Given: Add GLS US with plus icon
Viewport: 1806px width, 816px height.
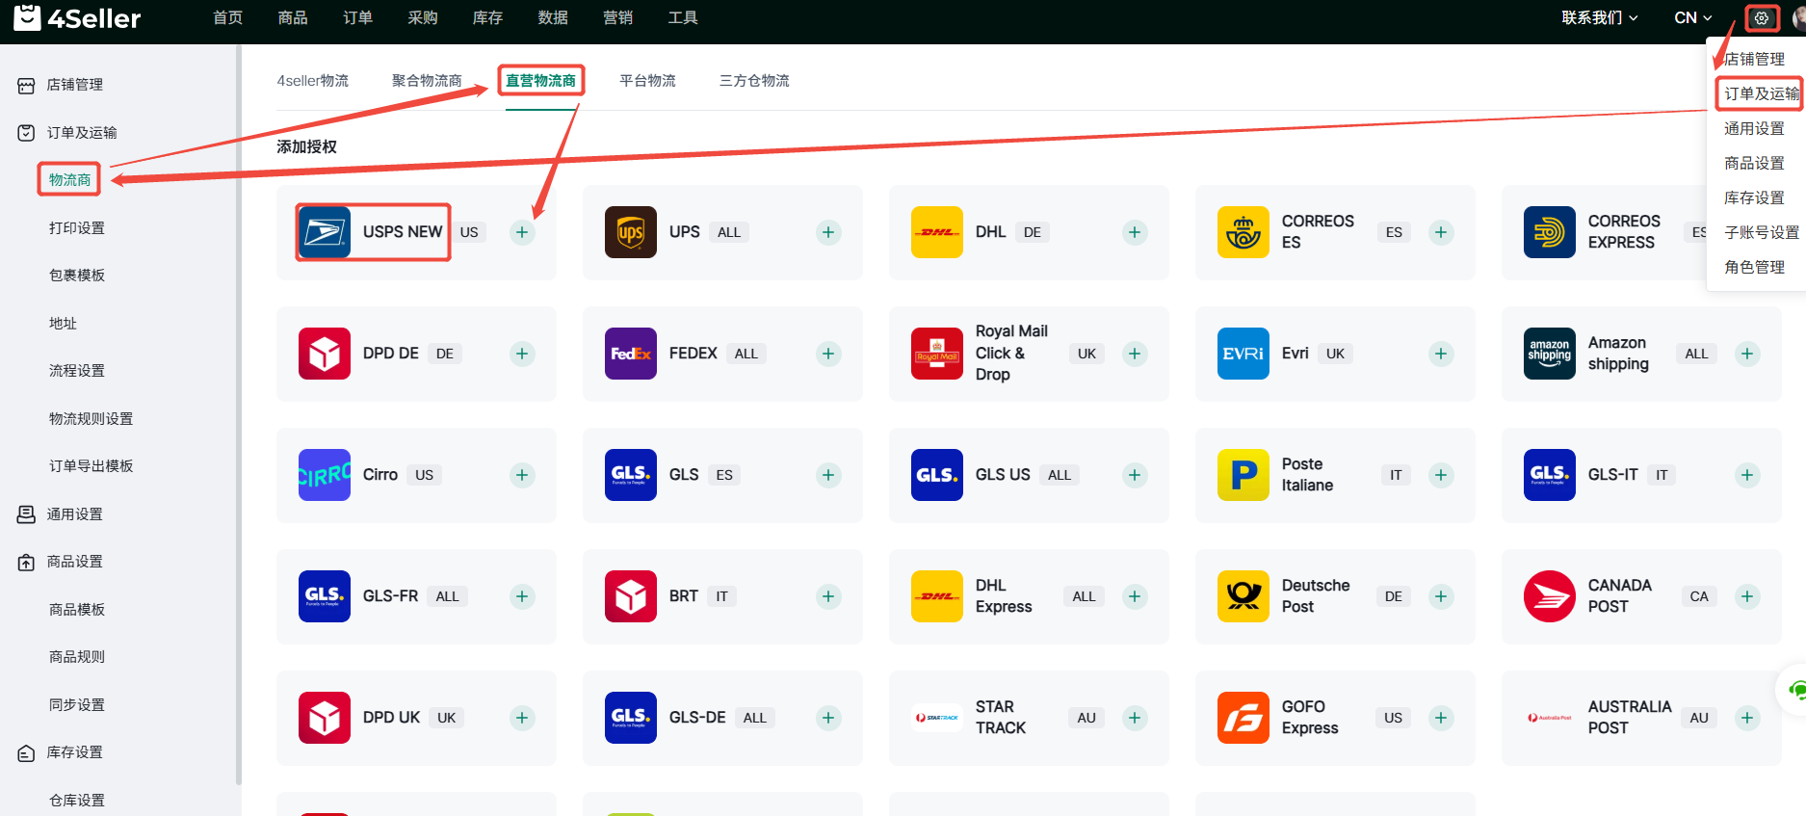Looking at the screenshot, I should point(1135,475).
